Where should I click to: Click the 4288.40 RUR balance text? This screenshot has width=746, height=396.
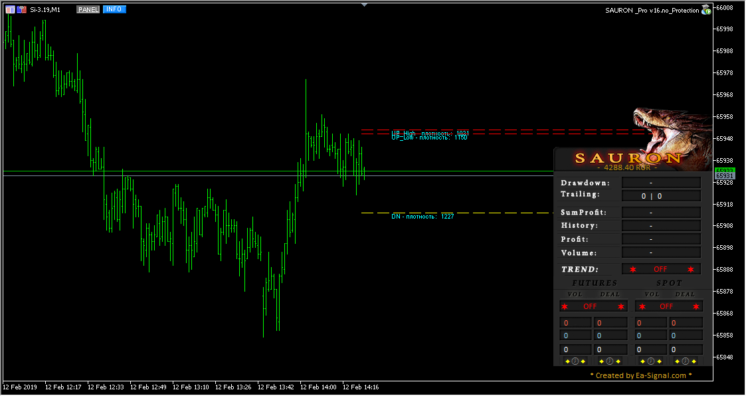point(627,167)
